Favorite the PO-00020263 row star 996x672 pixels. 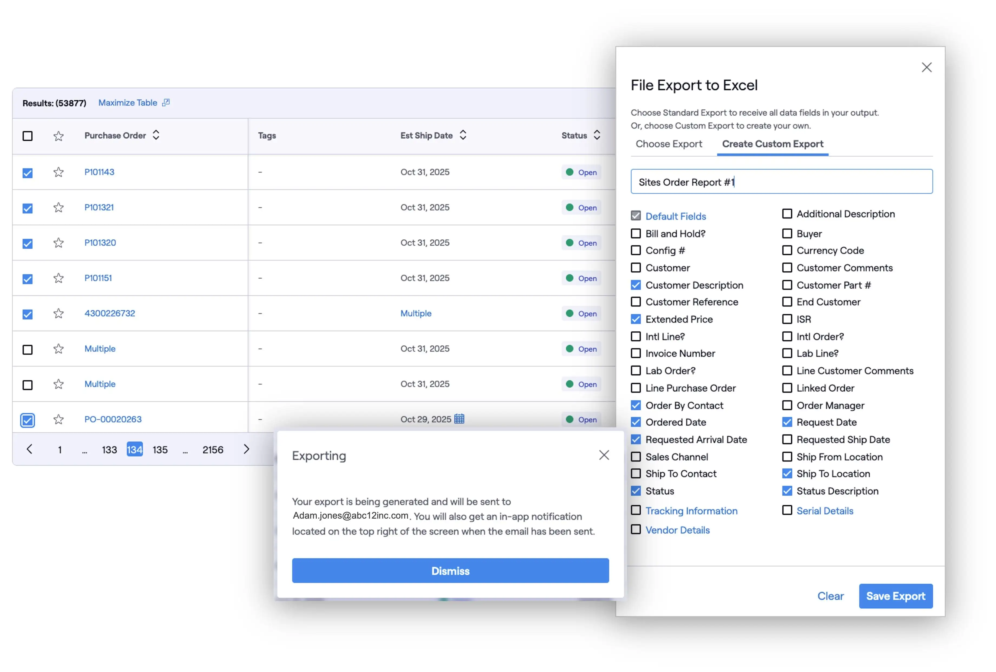point(59,419)
